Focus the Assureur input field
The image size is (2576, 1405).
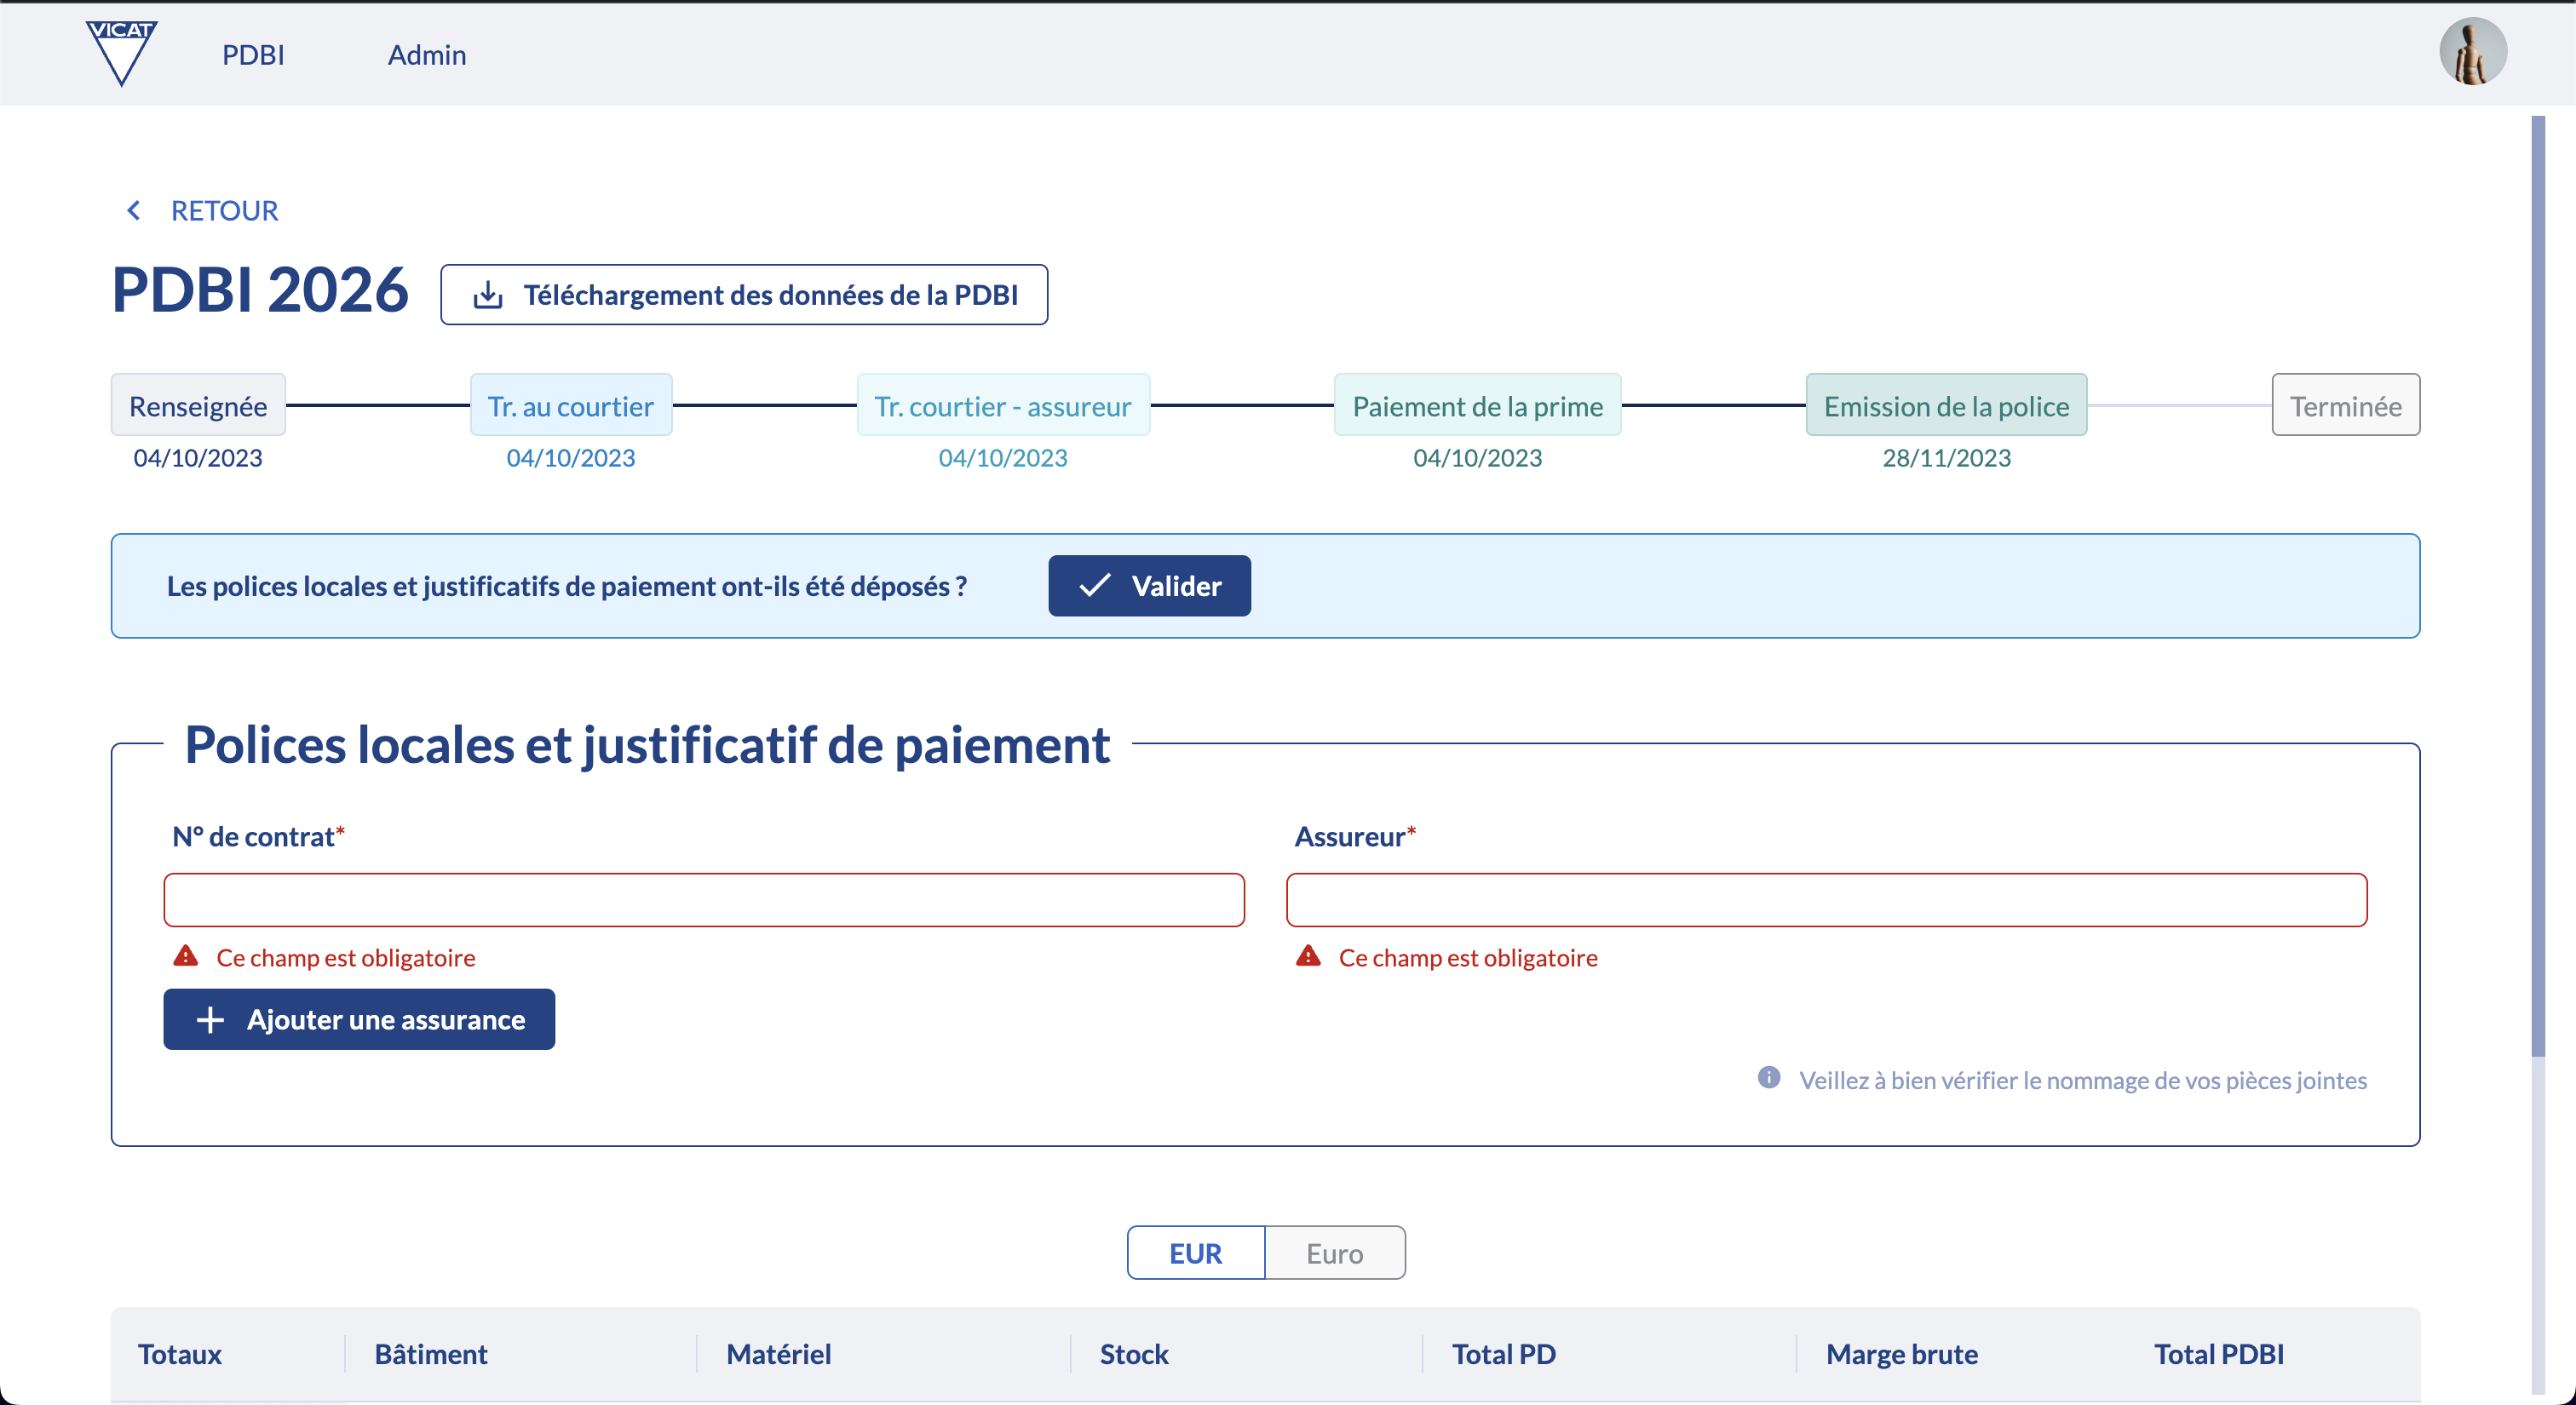coord(1826,900)
